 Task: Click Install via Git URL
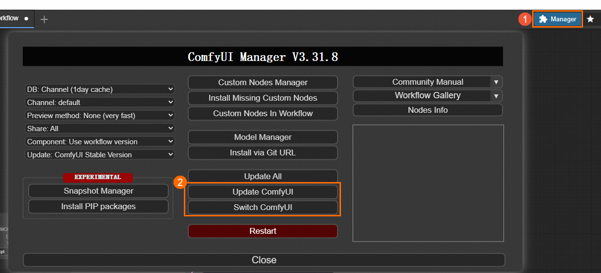[263, 152]
